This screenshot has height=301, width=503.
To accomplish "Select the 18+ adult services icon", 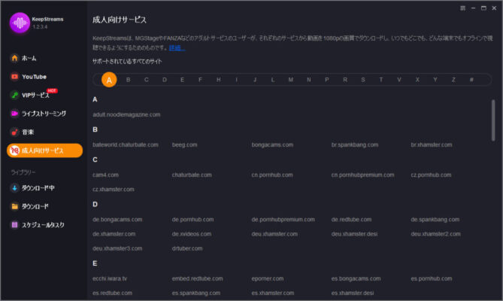I will click(x=14, y=150).
